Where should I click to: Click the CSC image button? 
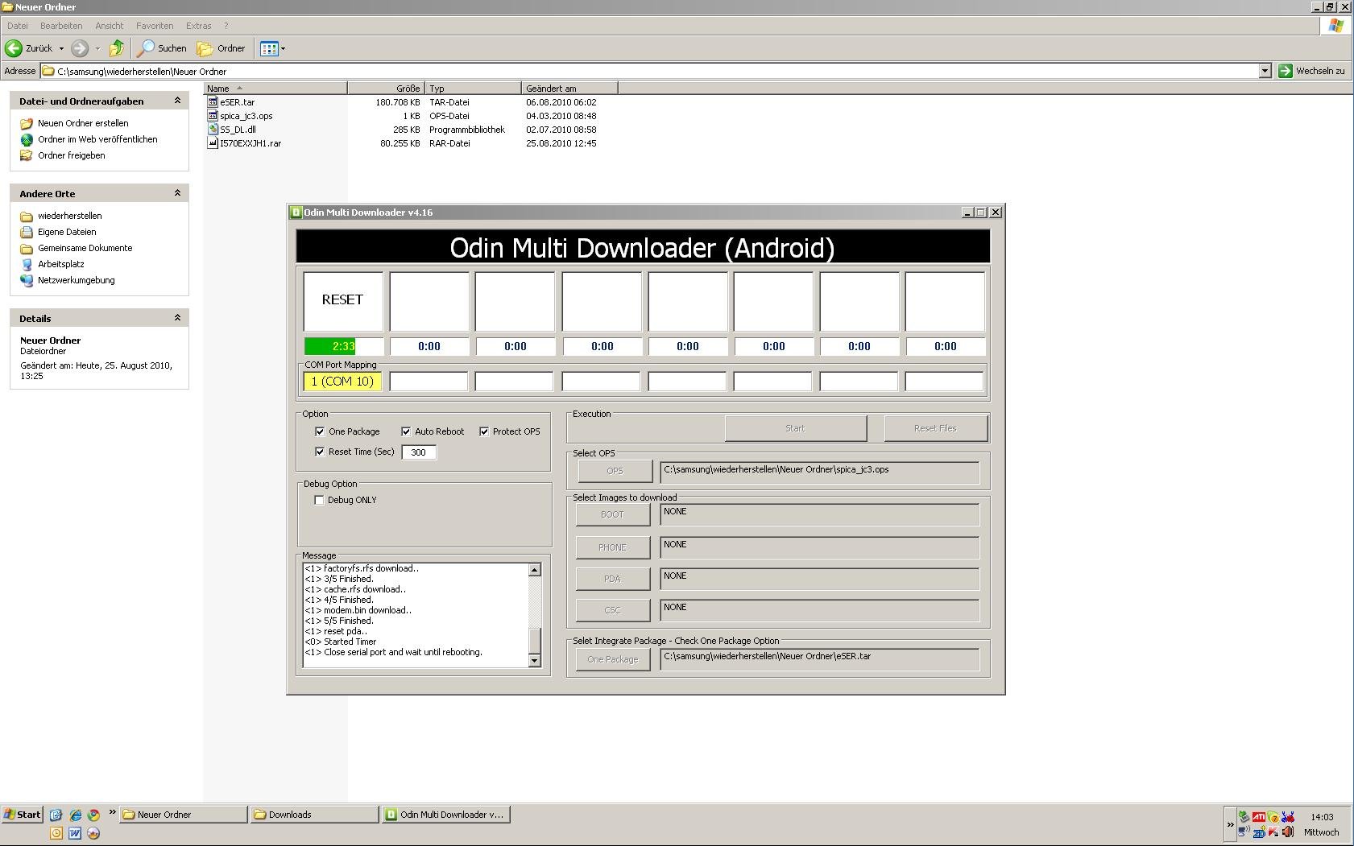pos(612,610)
